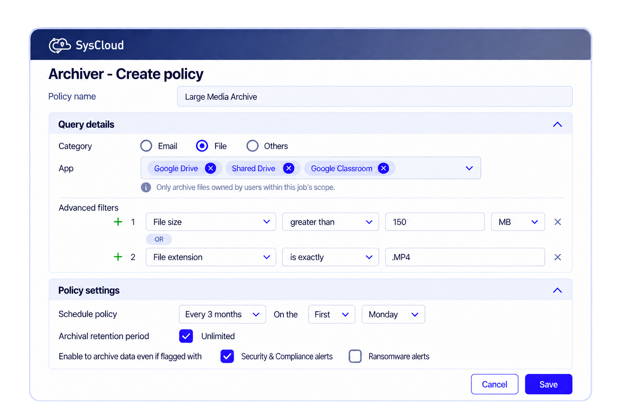Open the File extension filter field dropdown

coord(211,257)
